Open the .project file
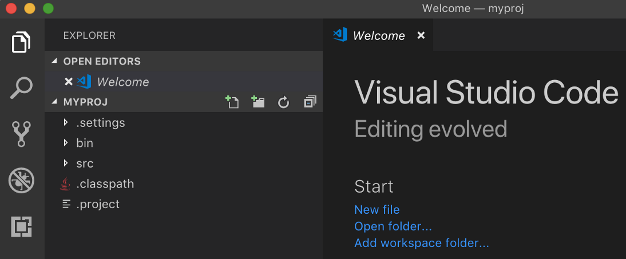This screenshot has width=626, height=259. pyautogui.click(x=97, y=204)
